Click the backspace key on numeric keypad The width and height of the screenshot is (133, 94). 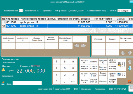(73, 81)
